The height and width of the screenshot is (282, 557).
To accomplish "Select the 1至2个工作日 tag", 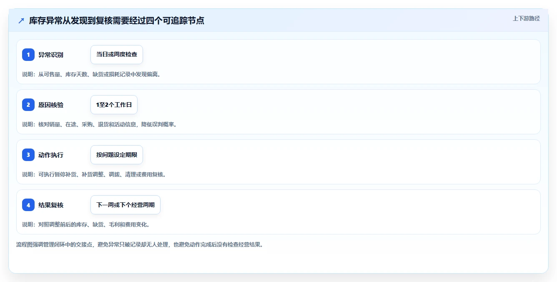I will pos(114,105).
